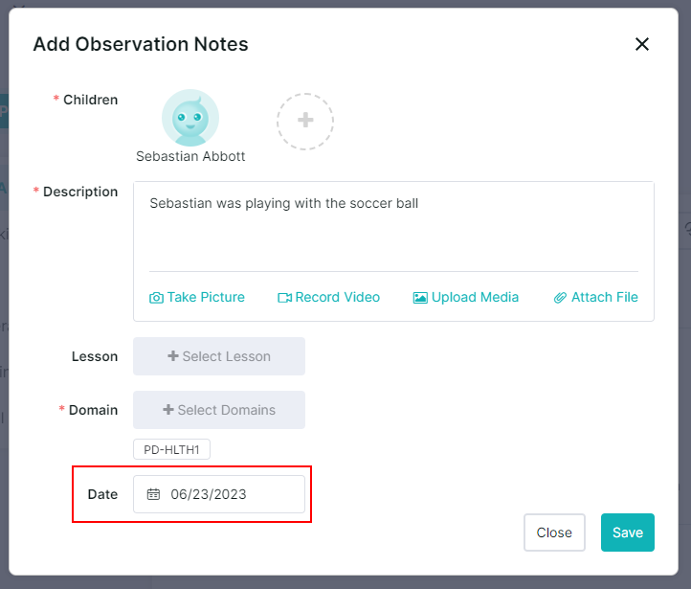Click the Close button
This screenshot has height=589, width=691.
pyautogui.click(x=554, y=532)
